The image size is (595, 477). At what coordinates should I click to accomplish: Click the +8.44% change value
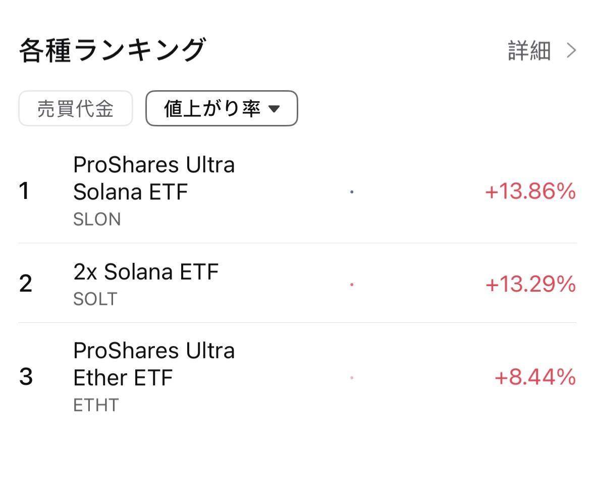coord(535,377)
